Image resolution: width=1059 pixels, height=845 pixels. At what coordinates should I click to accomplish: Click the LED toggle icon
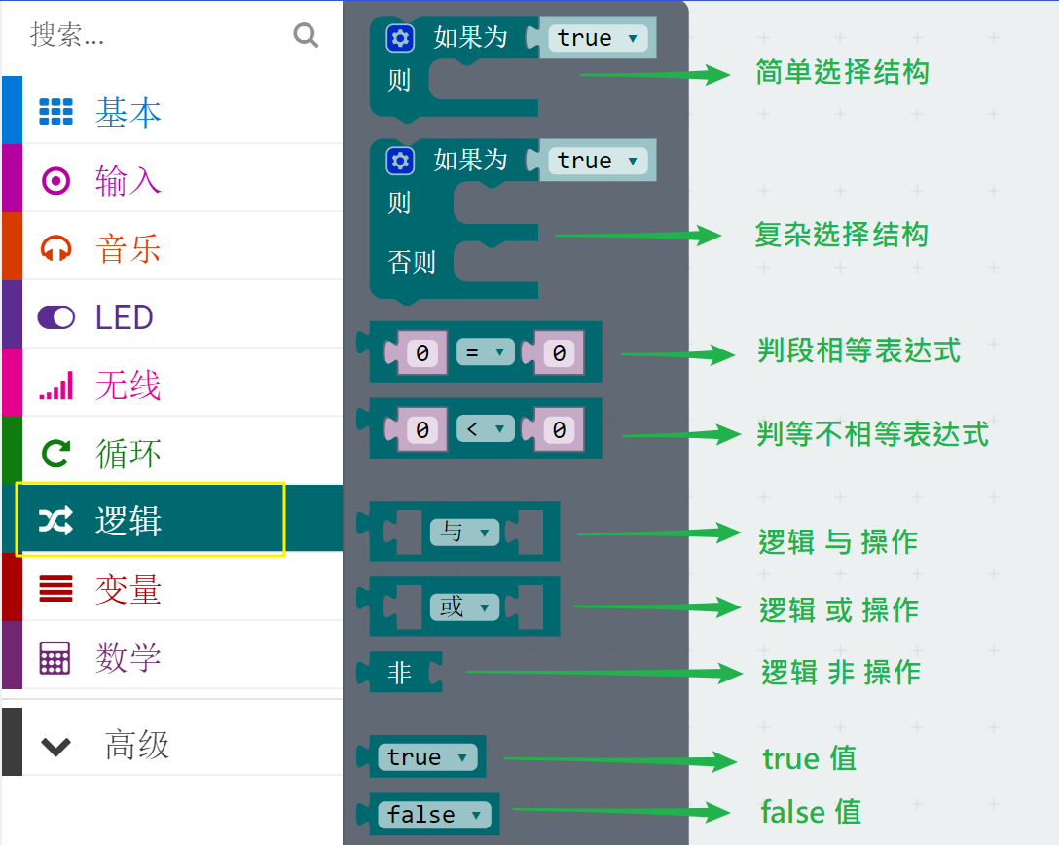[56, 316]
